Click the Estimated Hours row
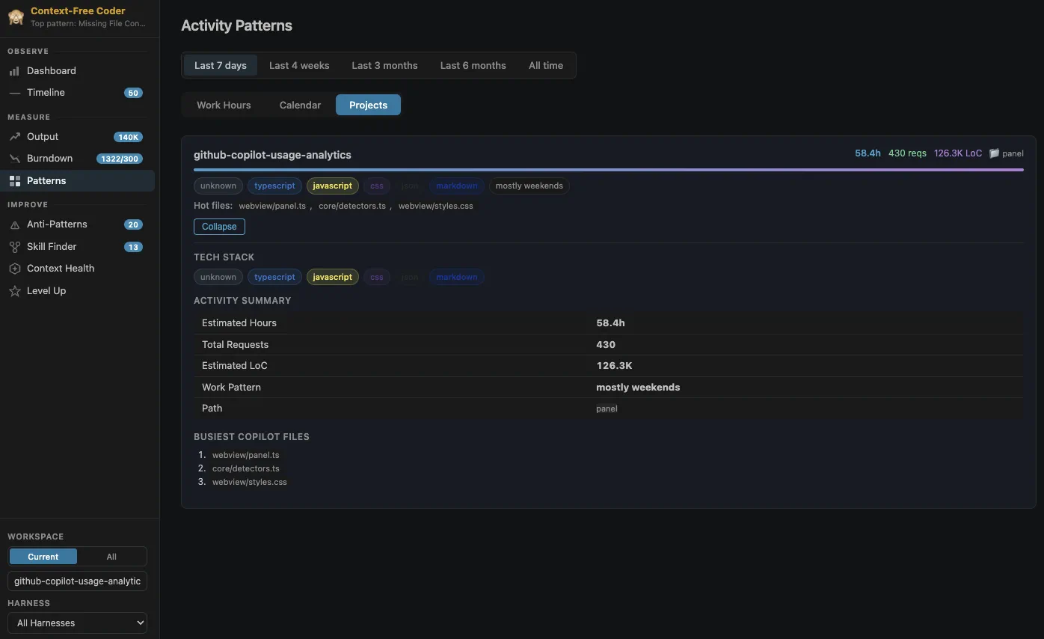 [608, 323]
